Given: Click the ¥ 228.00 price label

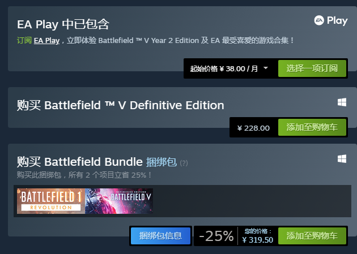Looking at the screenshot, I should point(253,128).
